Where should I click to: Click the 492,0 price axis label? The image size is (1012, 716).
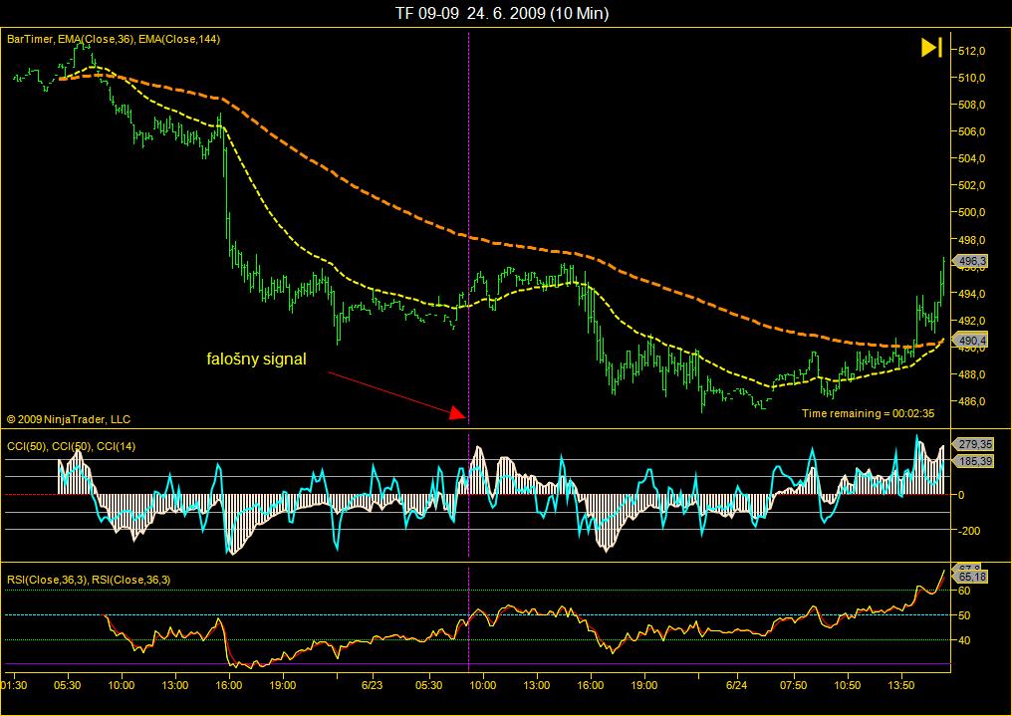click(x=972, y=321)
